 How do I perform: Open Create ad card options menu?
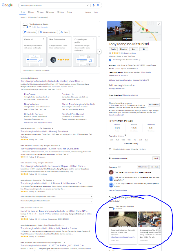pos(44,39)
